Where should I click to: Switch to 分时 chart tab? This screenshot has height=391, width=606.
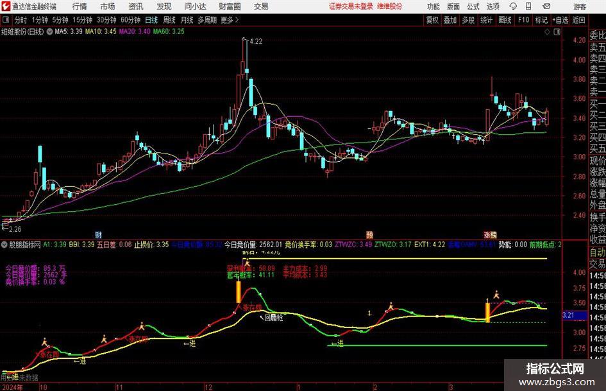coord(21,20)
